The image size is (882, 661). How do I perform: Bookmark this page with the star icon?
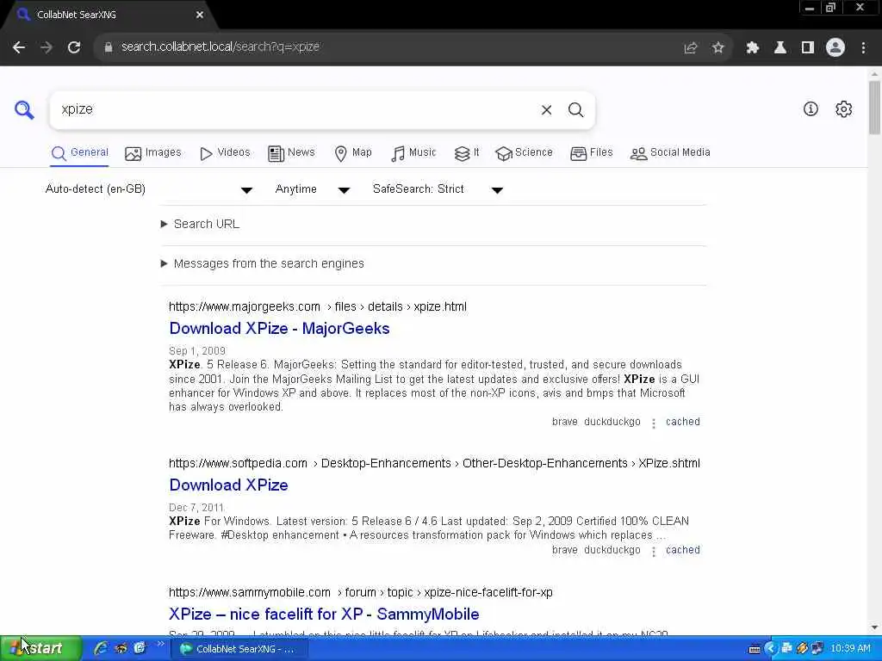[717, 48]
